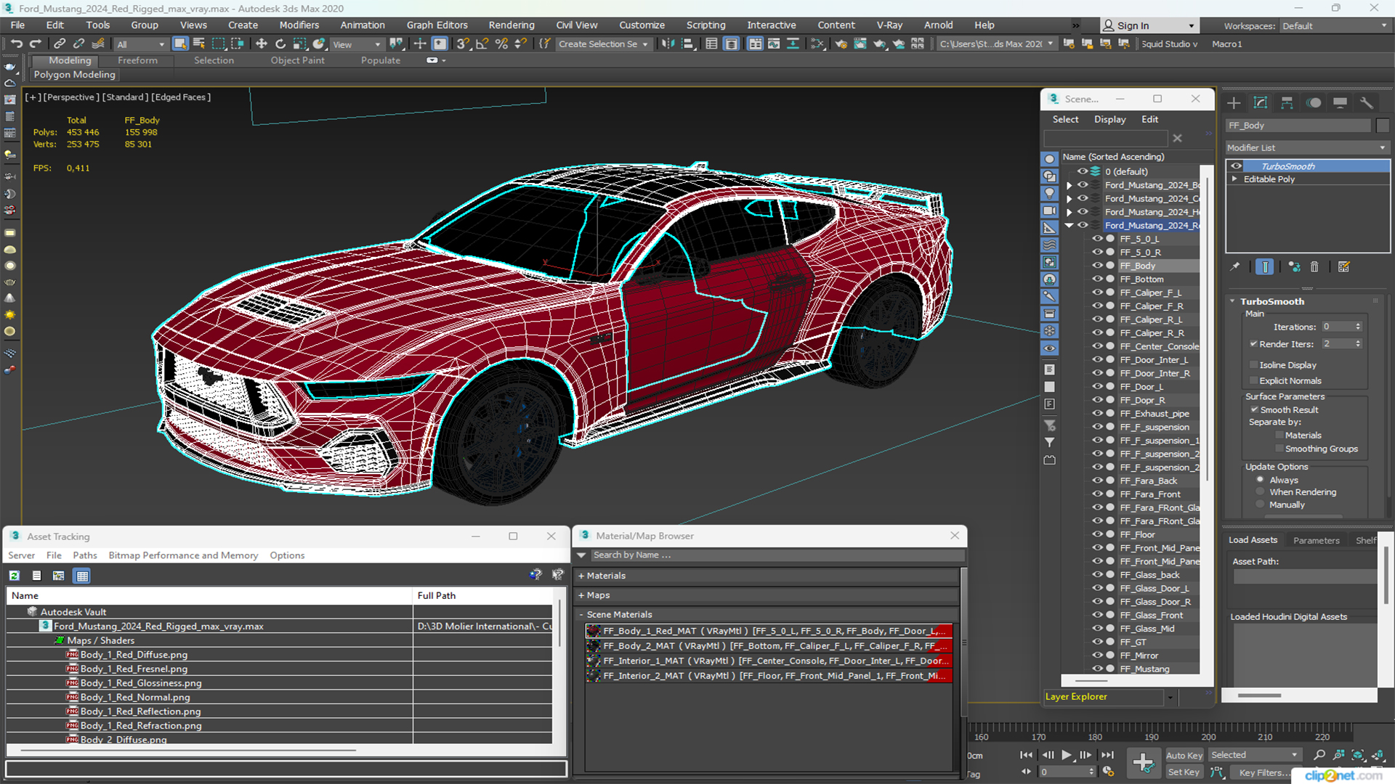Image resolution: width=1395 pixels, height=784 pixels.
Task: Click the Sign In button
Action: pos(1149,25)
